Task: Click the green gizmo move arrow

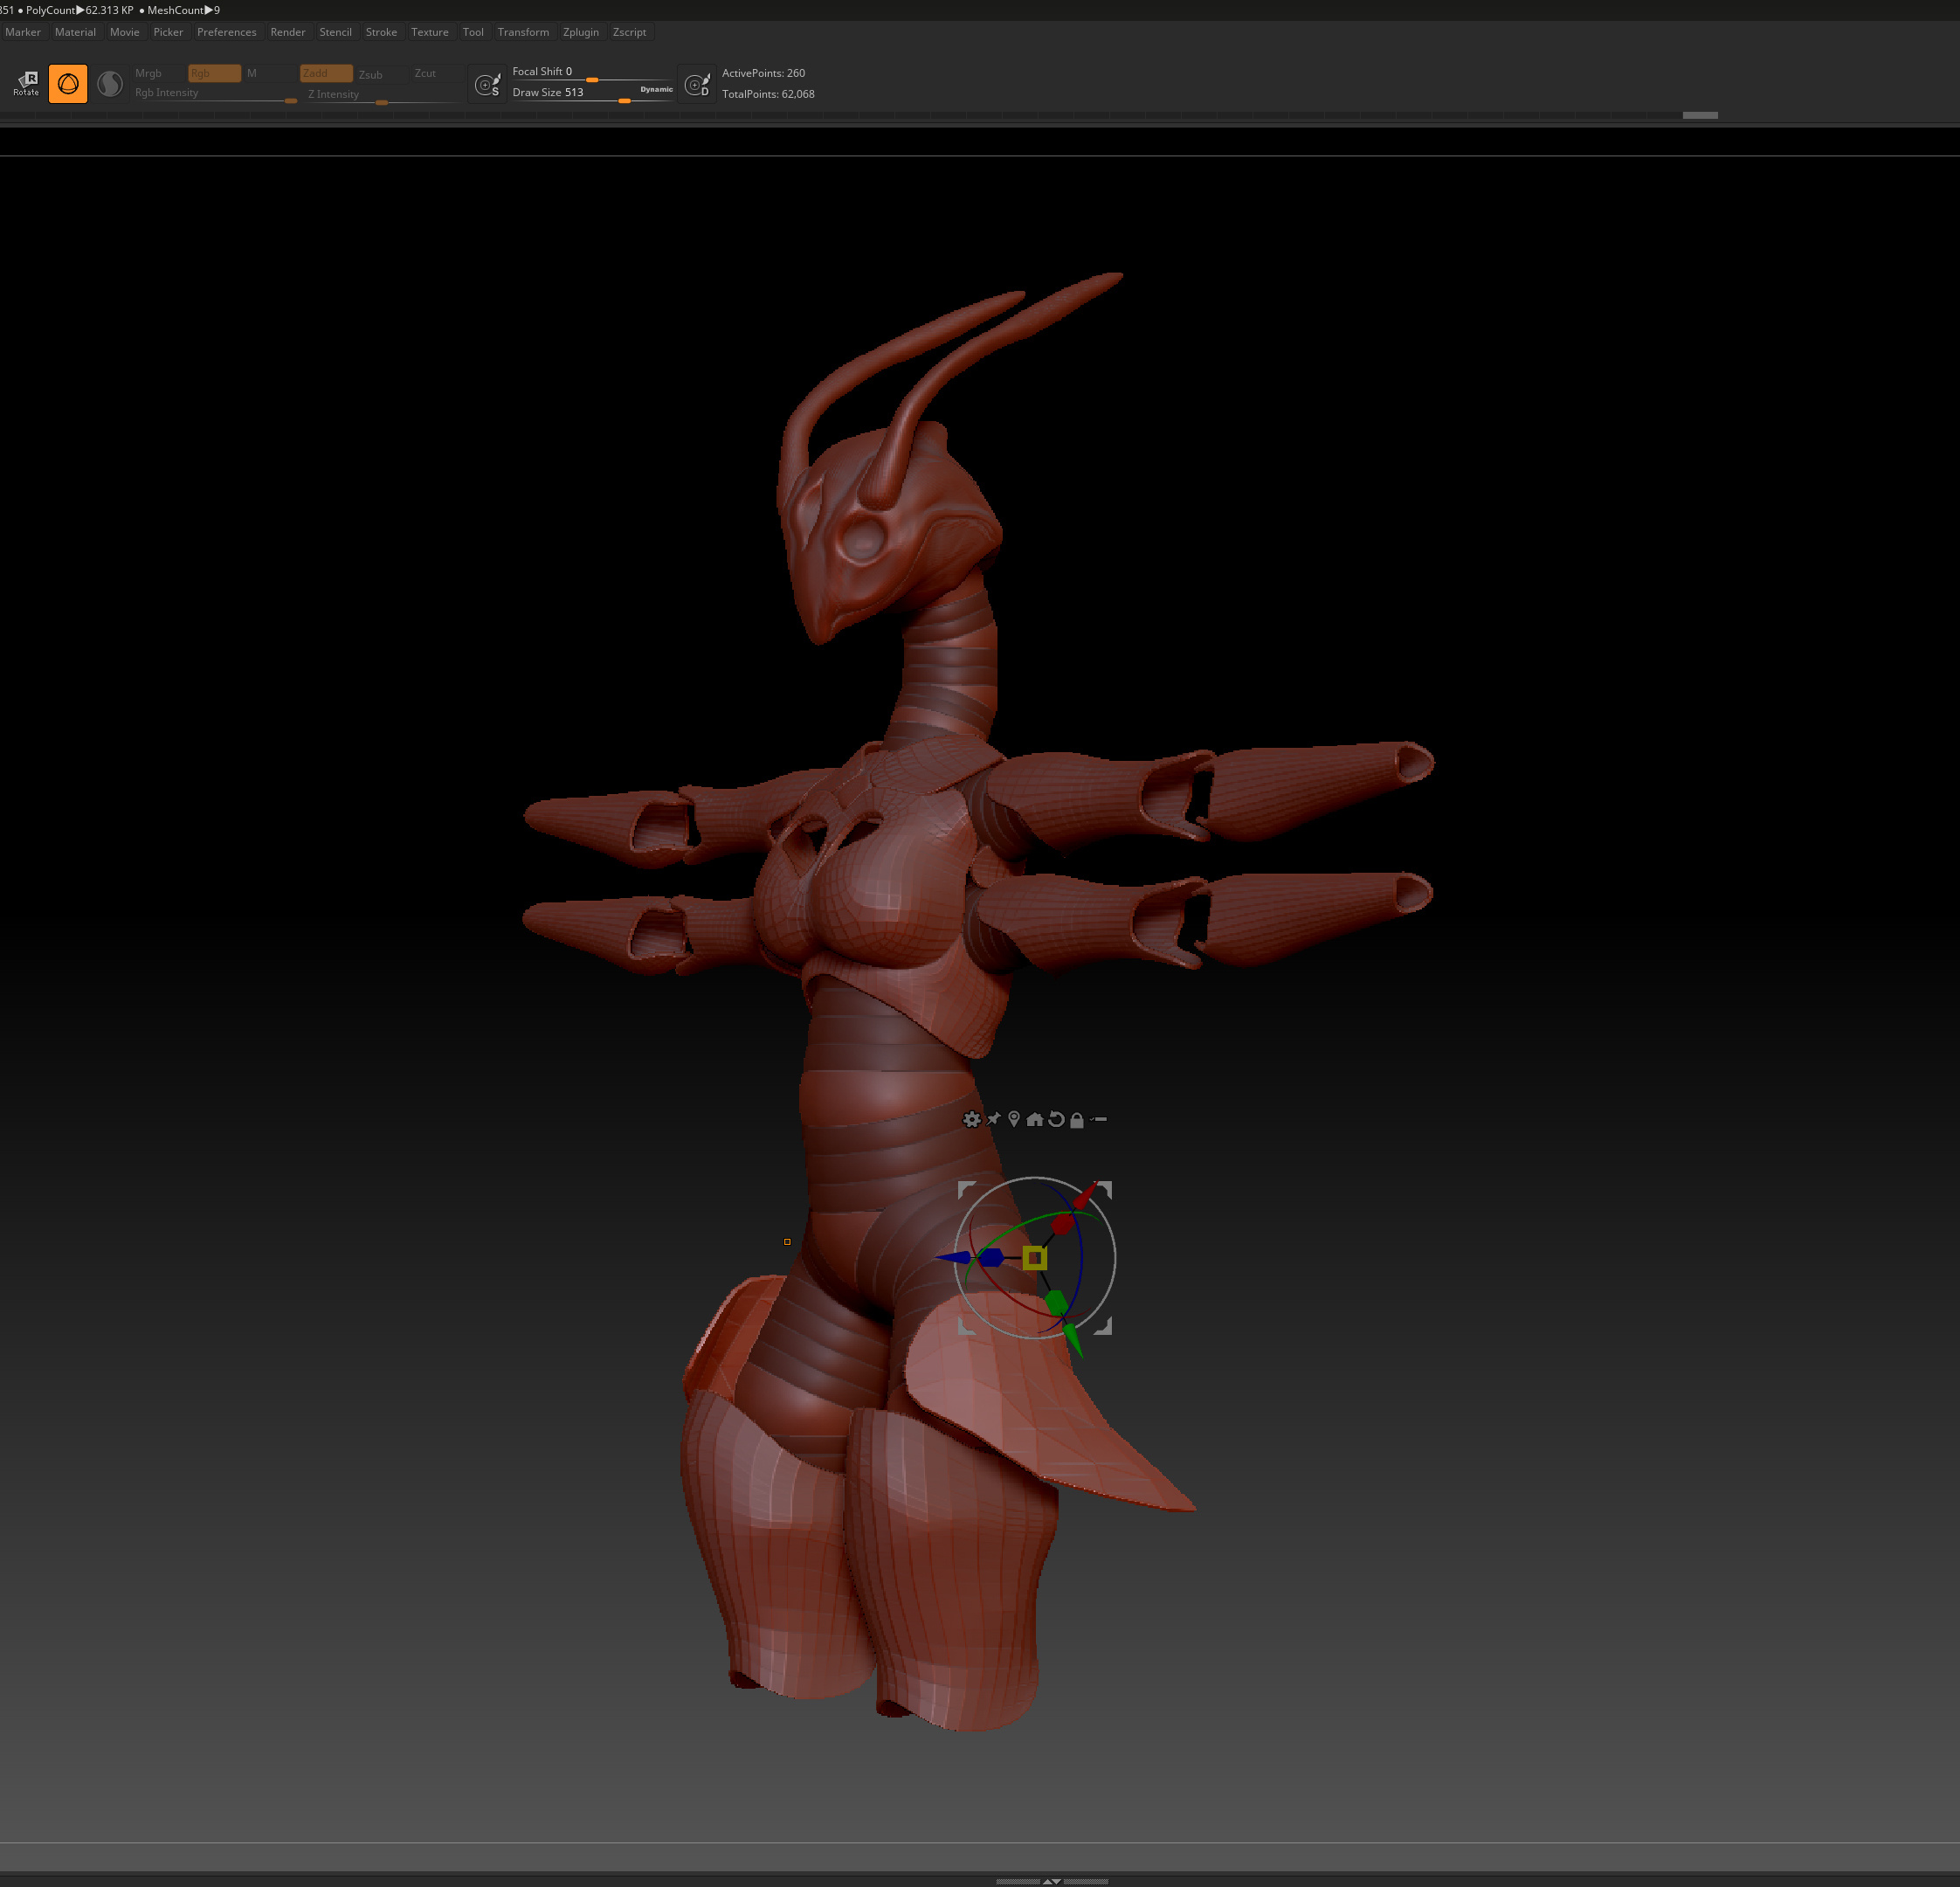Action: pyautogui.click(x=1073, y=1339)
